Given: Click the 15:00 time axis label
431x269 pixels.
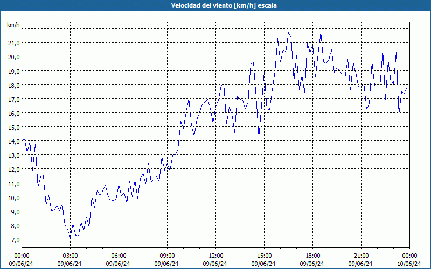Looking at the screenshot, I should click(x=264, y=256).
